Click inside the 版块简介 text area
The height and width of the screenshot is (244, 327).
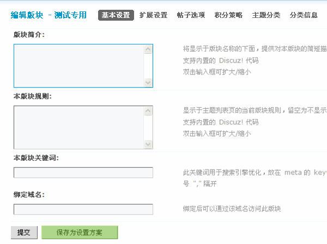click(x=78, y=65)
